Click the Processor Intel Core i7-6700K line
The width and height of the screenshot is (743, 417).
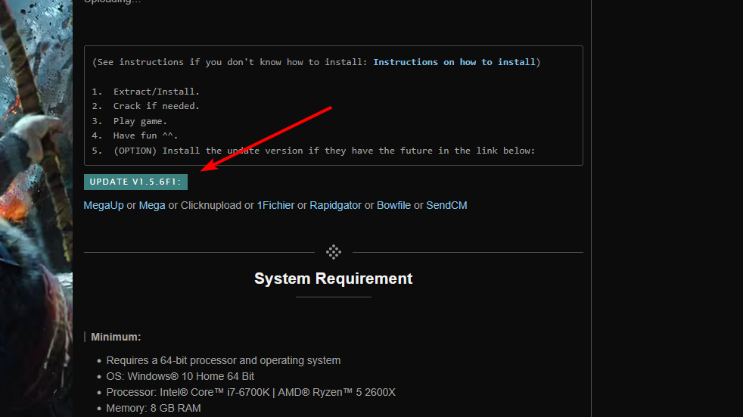[250, 392]
